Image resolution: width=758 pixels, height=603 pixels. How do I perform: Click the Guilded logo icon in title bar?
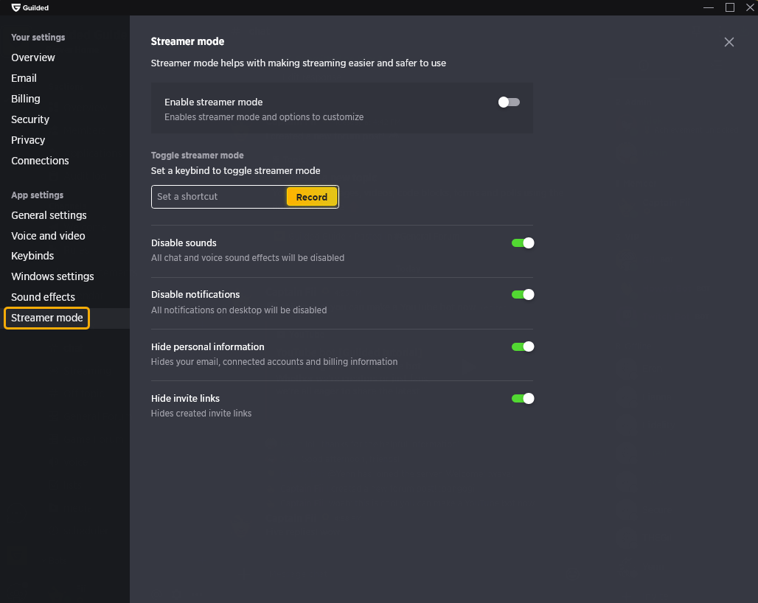[x=16, y=7]
